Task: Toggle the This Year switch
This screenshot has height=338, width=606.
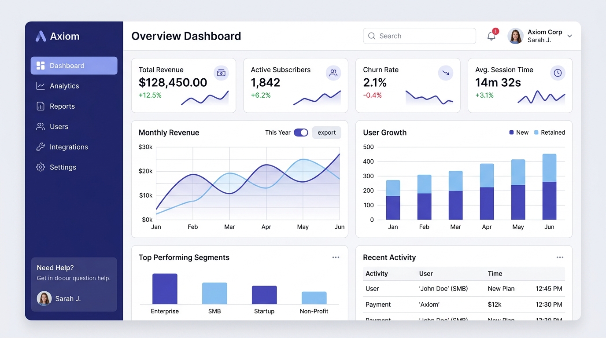Action: 301,132
